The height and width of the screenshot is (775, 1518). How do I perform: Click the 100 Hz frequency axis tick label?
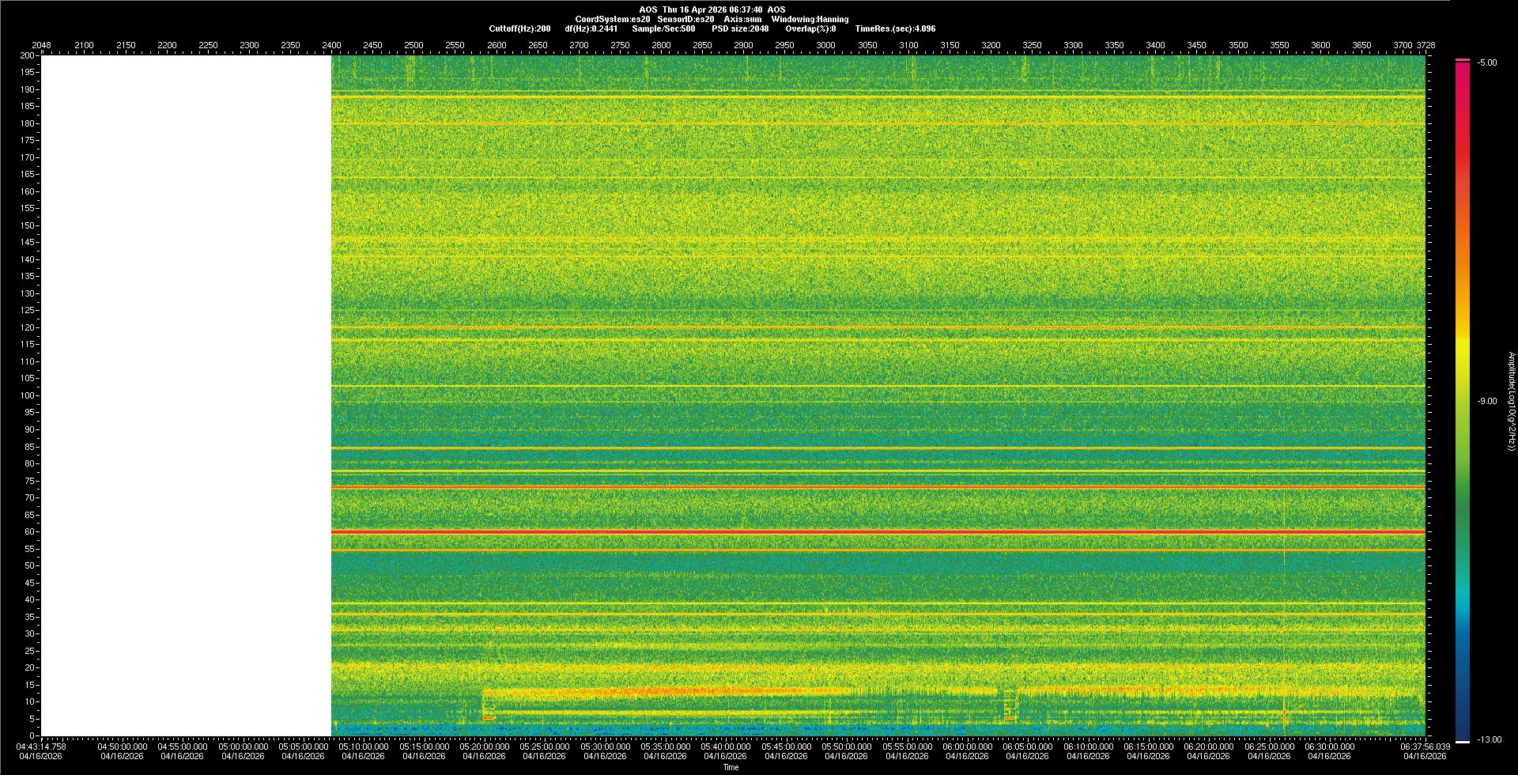[x=28, y=395]
